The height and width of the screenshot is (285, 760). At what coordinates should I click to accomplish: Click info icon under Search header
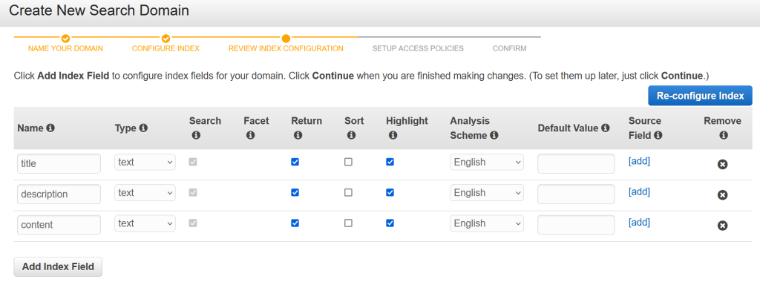point(196,136)
